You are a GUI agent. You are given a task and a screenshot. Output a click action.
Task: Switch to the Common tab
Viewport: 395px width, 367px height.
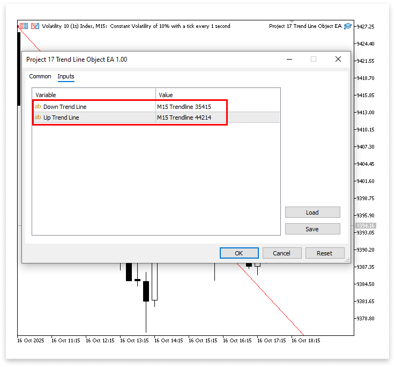[40, 76]
